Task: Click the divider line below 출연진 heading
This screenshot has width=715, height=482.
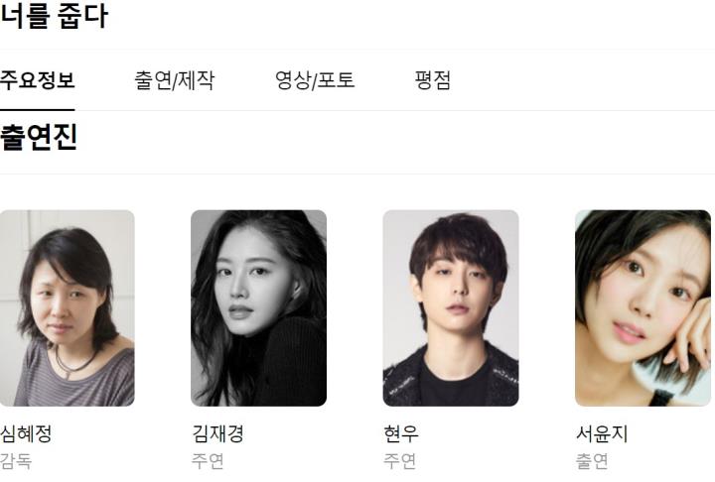Action: 357,174
